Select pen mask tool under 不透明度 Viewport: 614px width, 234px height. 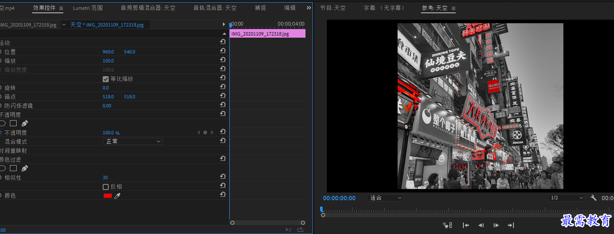click(x=24, y=123)
